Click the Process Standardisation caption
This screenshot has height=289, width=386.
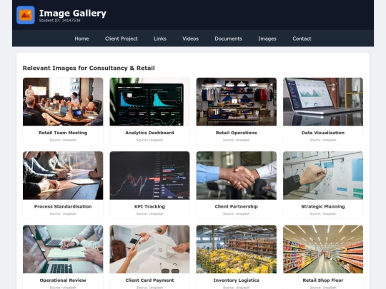(63, 206)
